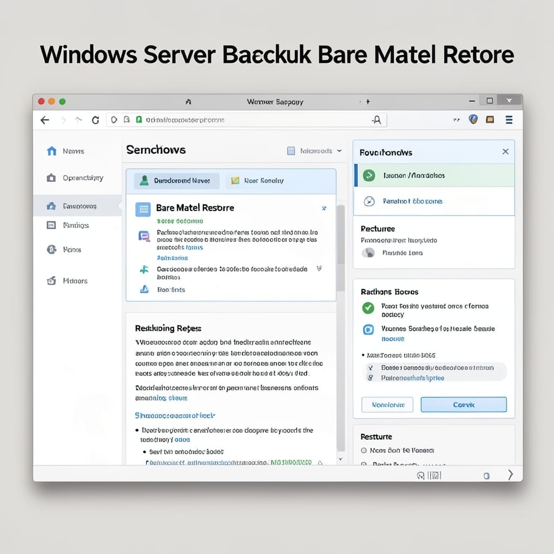Click the circled x icon beside Panalnot
This screenshot has height=554, width=554.
pyautogui.click(x=369, y=201)
